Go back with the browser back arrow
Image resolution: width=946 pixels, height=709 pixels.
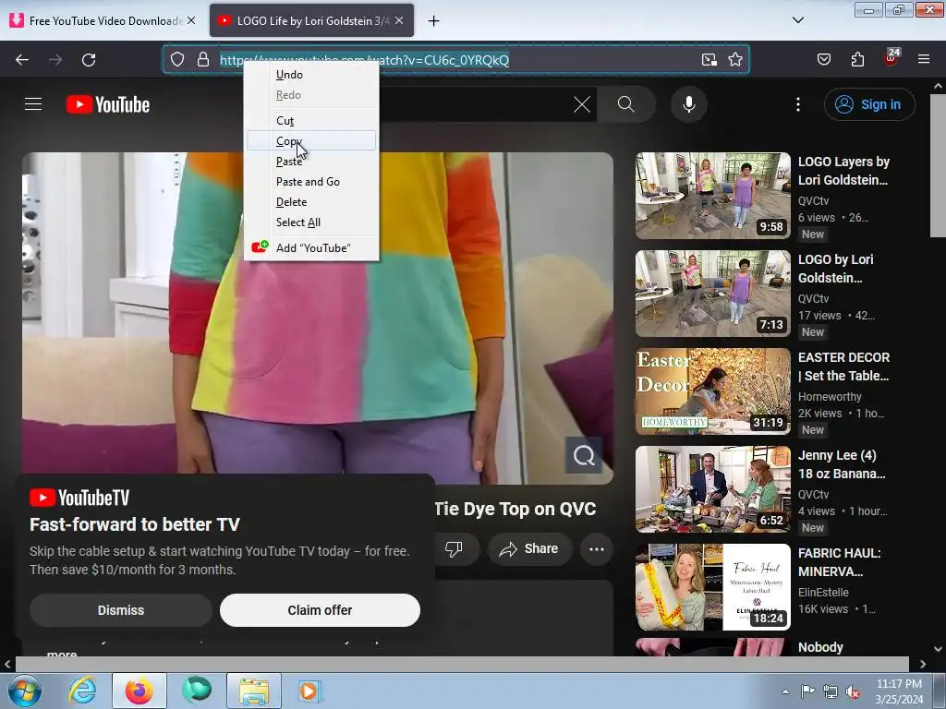22,60
